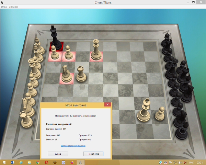Click the Новая игра button
206x165 pixels.
[93, 154]
